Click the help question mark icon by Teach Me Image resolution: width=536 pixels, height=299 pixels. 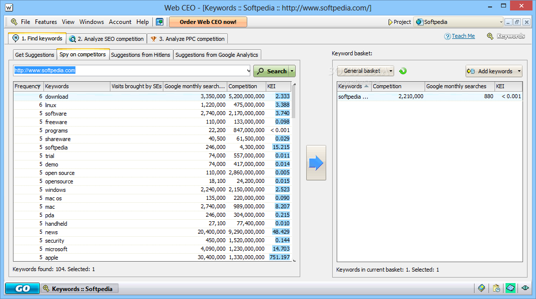click(x=447, y=36)
